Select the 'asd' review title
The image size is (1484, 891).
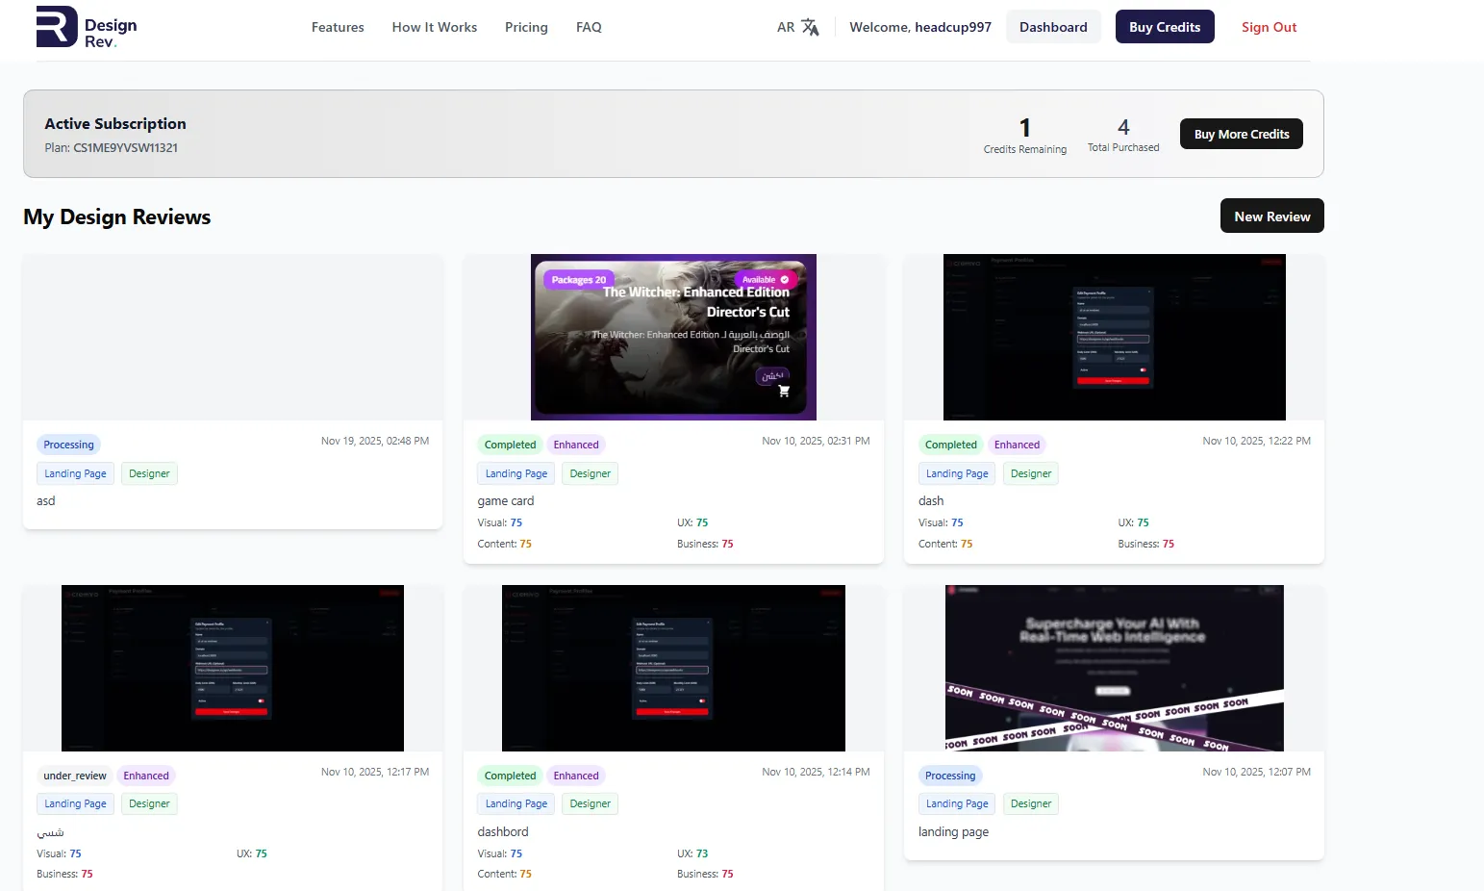[x=46, y=501]
